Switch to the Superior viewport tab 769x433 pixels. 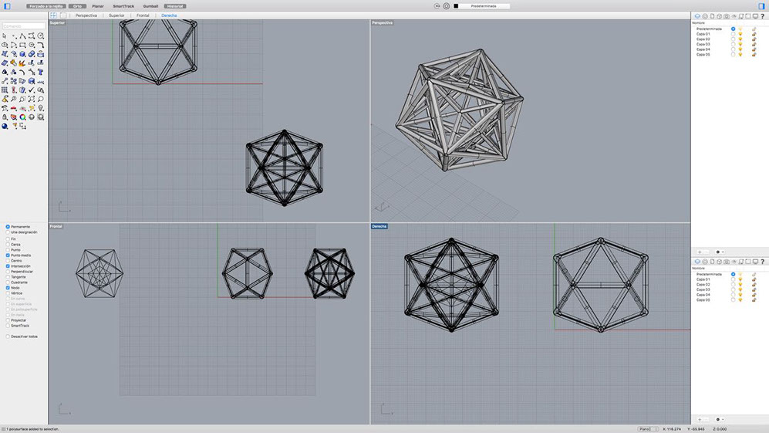coord(116,15)
